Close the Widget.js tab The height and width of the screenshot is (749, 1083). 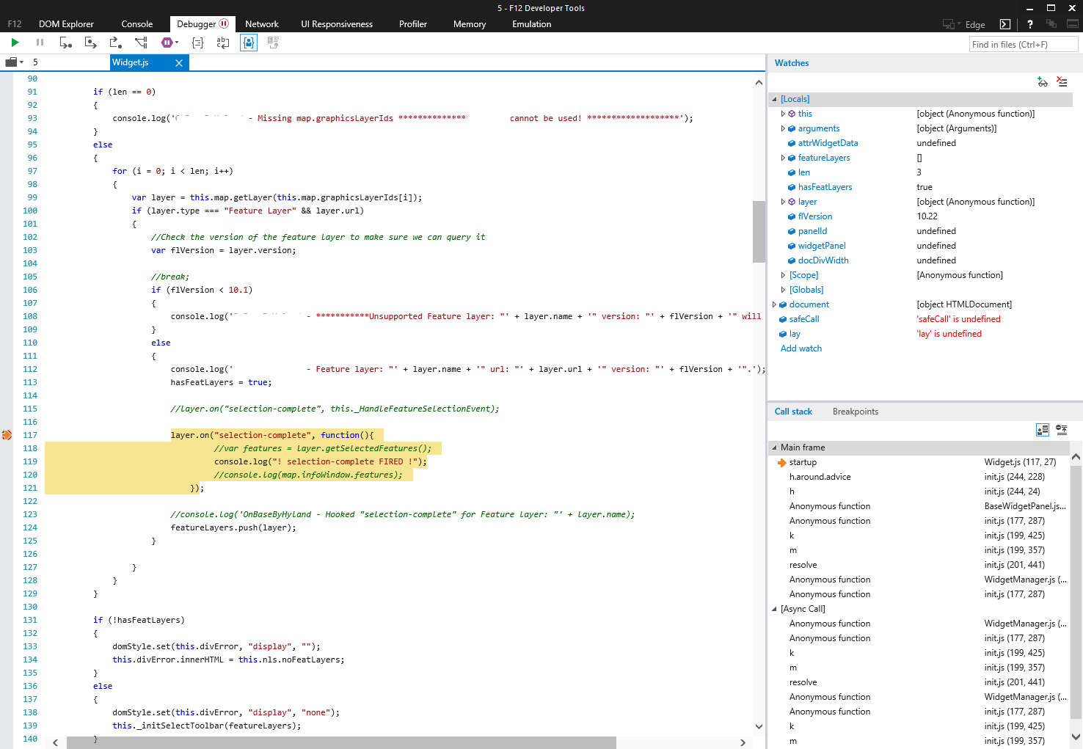pyautogui.click(x=179, y=63)
